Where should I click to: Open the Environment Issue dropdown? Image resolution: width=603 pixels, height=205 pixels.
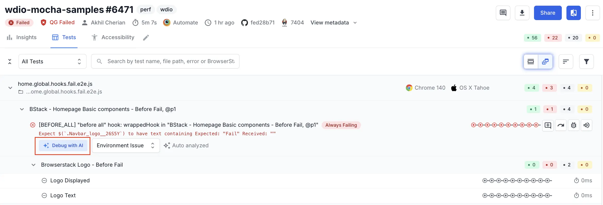(126, 146)
